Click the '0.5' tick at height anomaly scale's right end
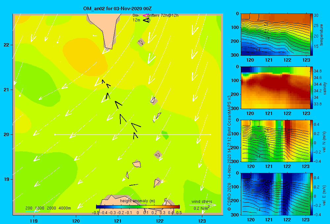 (179, 213)
